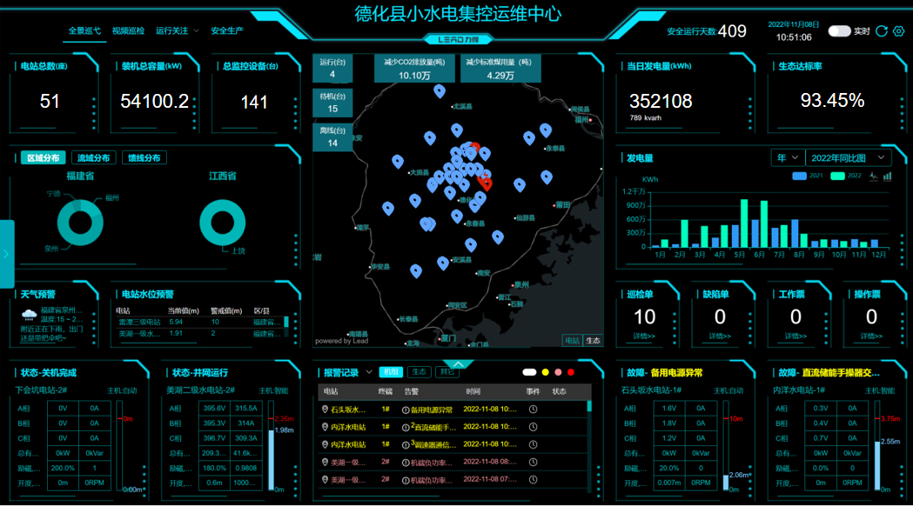This screenshot has width=913, height=506.
Task: Click the refresh icon in top bar
Action: (x=882, y=31)
